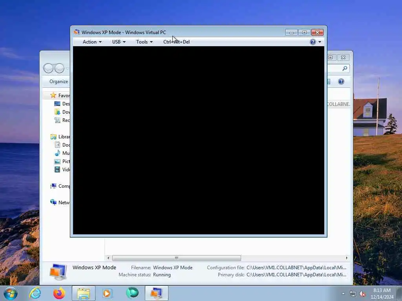Go forward in the Explorer window
The image size is (402, 301).
coord(60,68)
